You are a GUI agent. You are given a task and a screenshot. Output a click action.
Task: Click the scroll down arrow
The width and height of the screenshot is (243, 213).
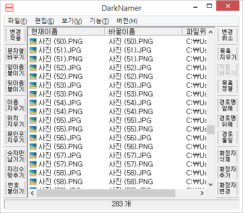click(210, 185)
